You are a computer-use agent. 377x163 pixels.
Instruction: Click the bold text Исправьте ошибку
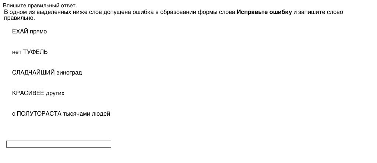(264, 12)
